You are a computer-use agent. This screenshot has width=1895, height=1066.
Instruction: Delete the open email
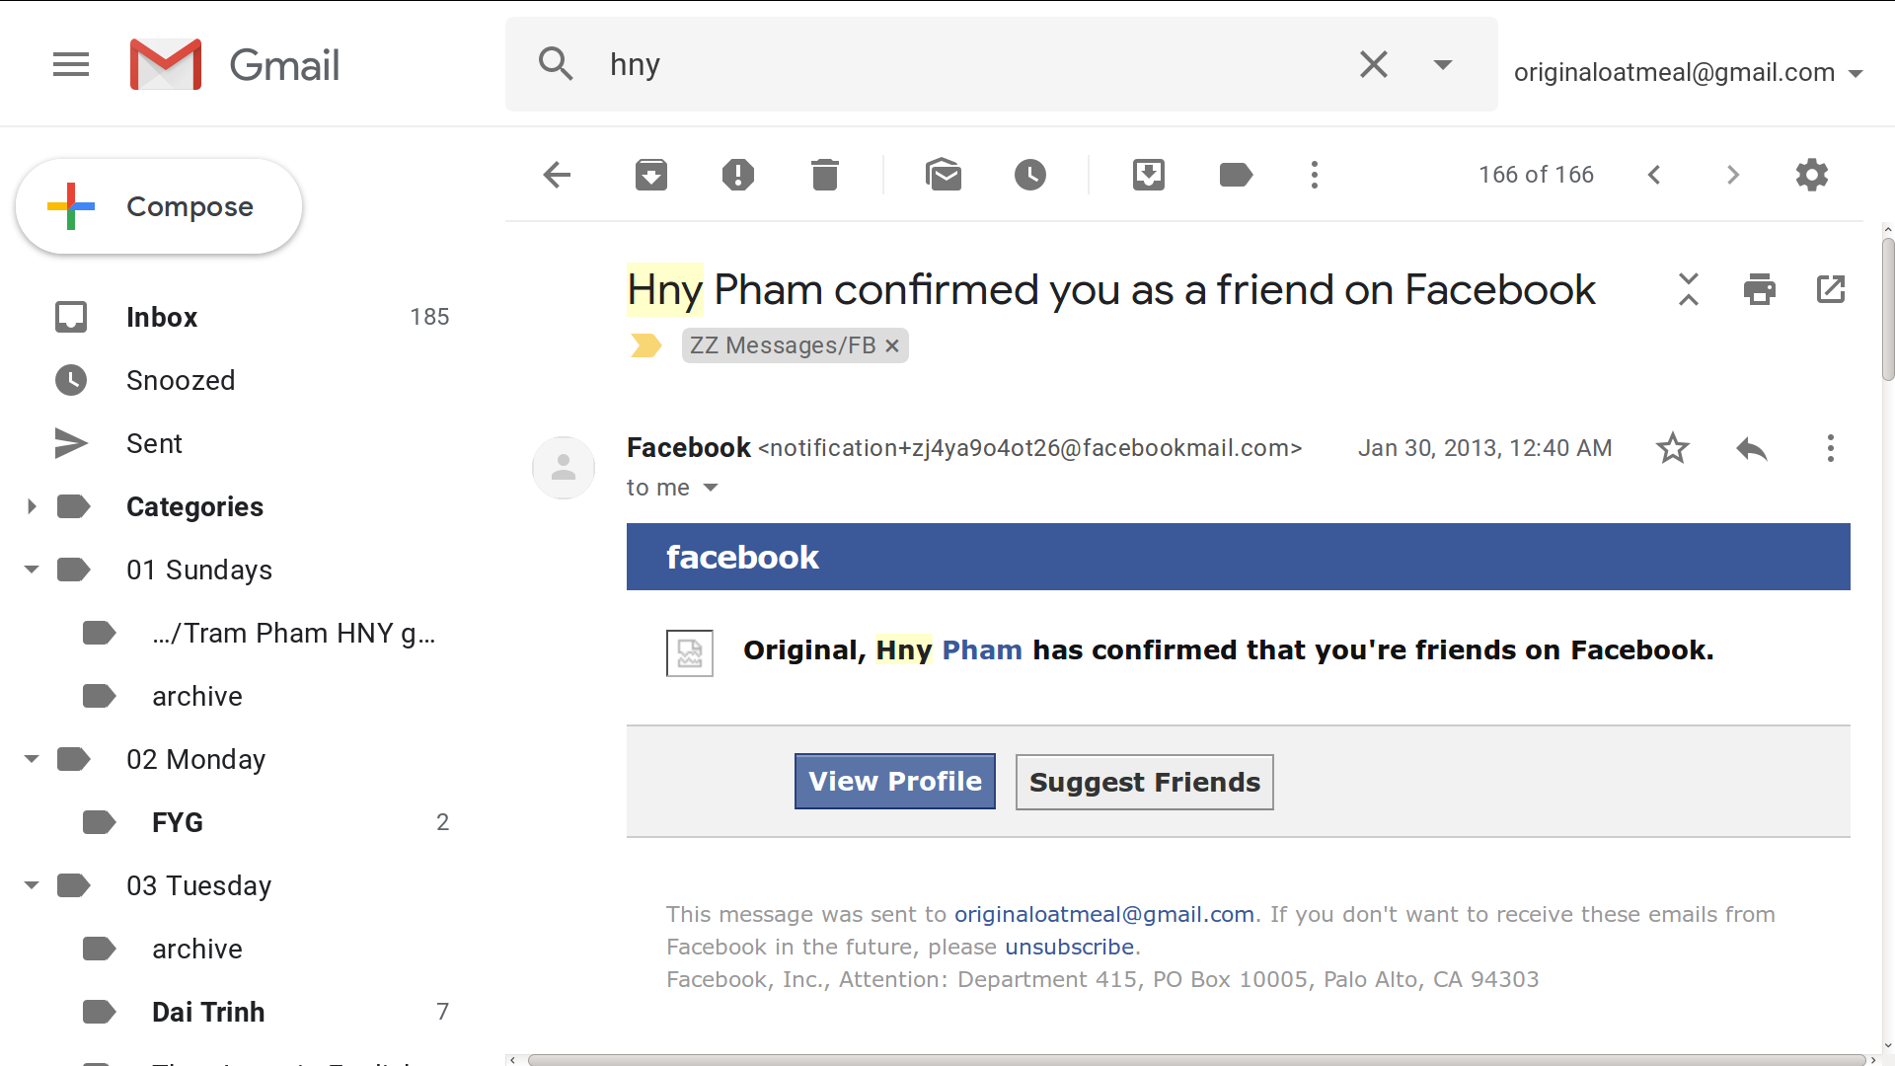825,175
